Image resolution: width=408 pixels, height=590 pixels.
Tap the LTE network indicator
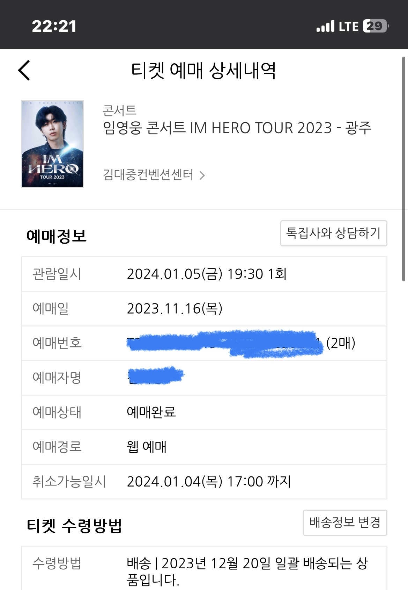(x=349, y=27)
